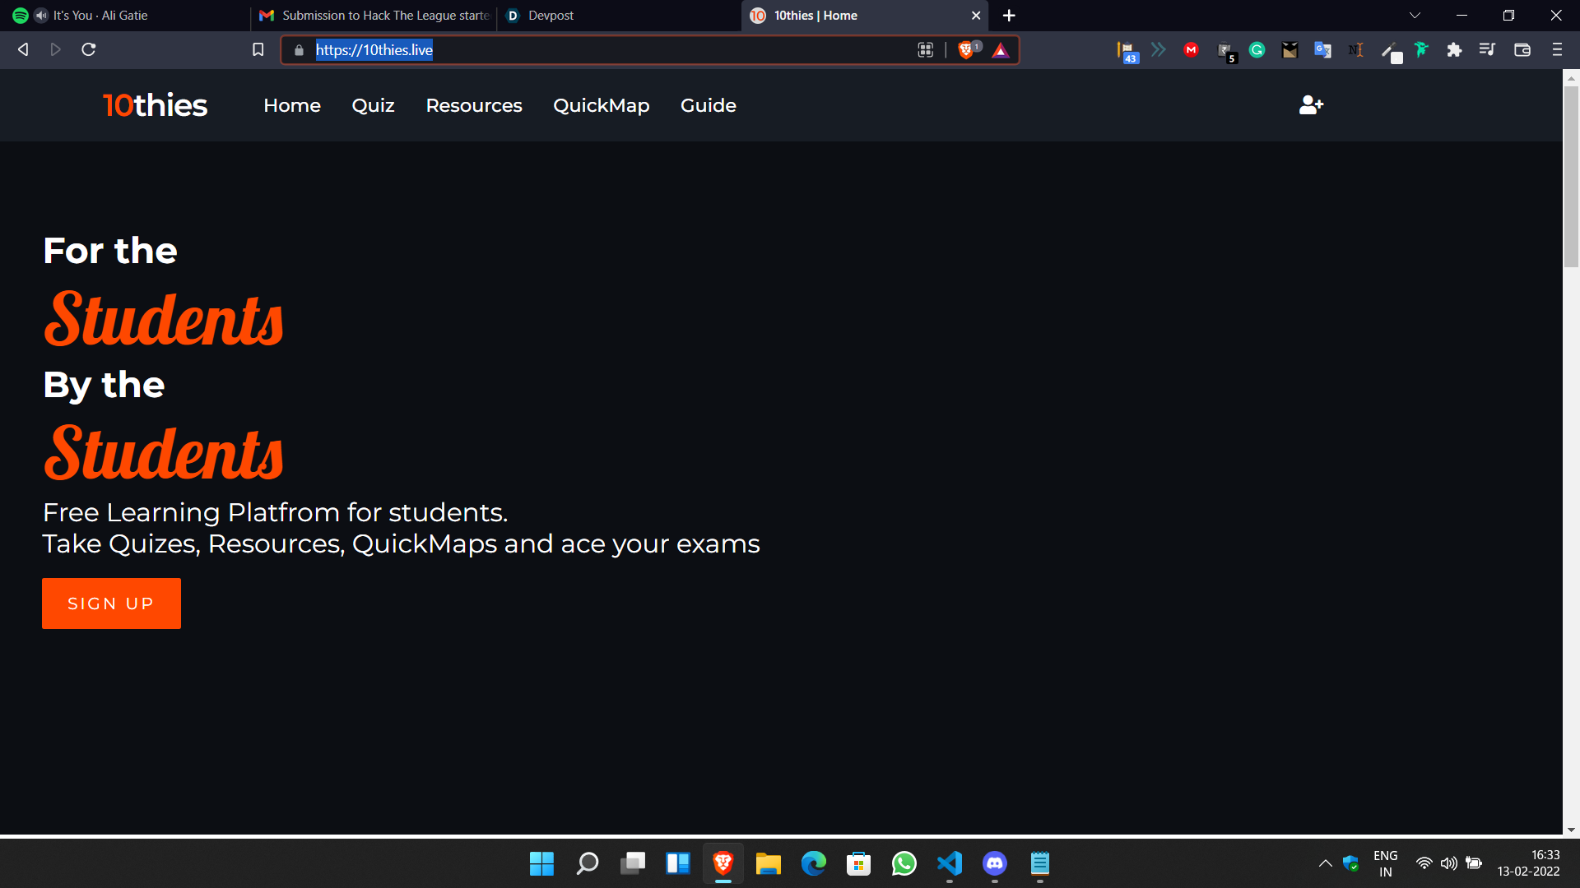Open the Brave wallet icon
The width and height of the screenshot is (1580, 888).
point(1522,50)
